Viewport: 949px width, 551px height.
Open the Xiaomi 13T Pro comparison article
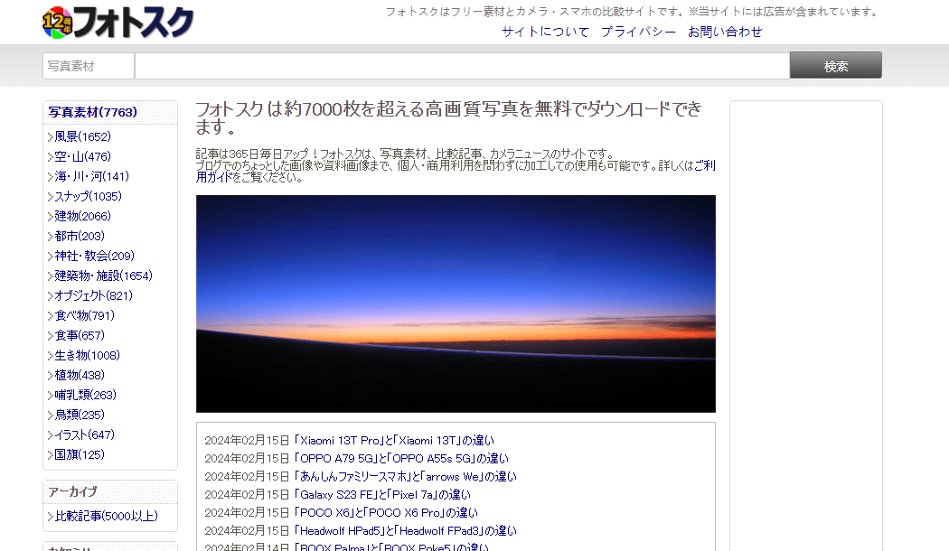[362, 438]
